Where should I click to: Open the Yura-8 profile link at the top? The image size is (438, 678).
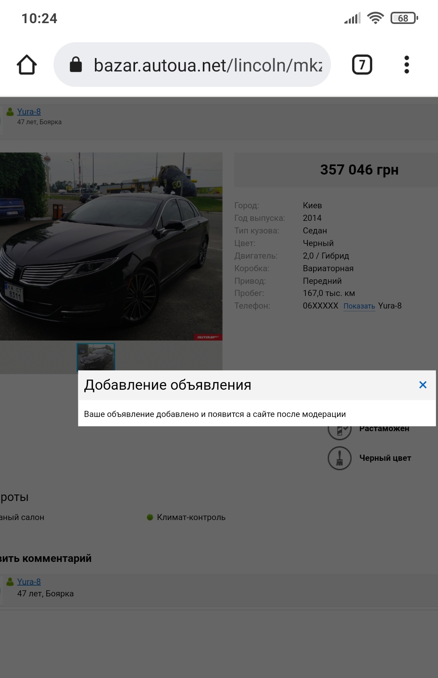(29, 112)
